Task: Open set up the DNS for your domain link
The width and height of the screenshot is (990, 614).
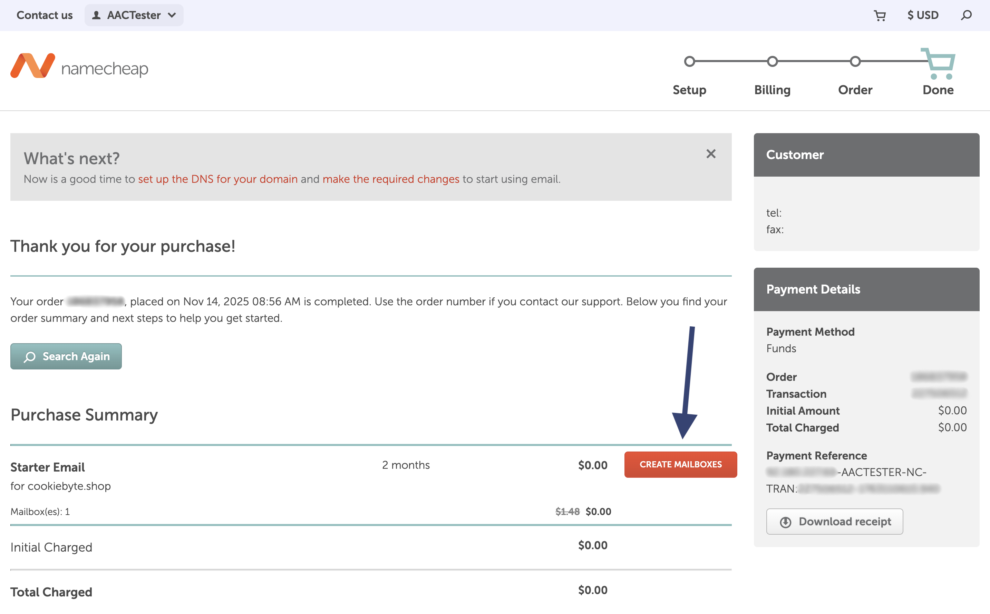Action: pos(218,179)
